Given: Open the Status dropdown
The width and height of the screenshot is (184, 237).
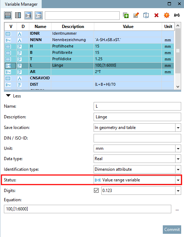Looking at the screenshot, I should point(178,180).
